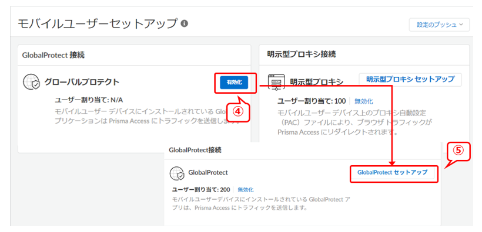Select the GlobalProtect 接続 panel header

(53, 55)
